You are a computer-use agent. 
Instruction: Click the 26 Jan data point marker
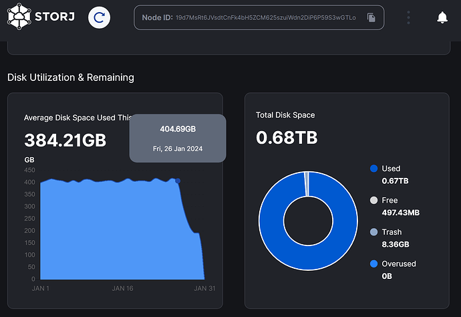178,181
